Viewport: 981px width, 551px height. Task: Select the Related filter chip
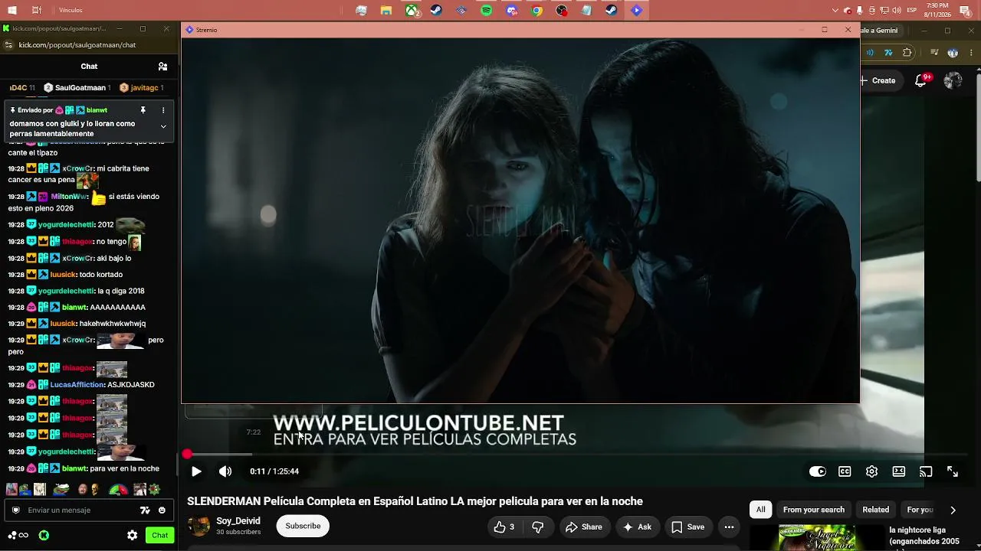(x=876, y=510)
